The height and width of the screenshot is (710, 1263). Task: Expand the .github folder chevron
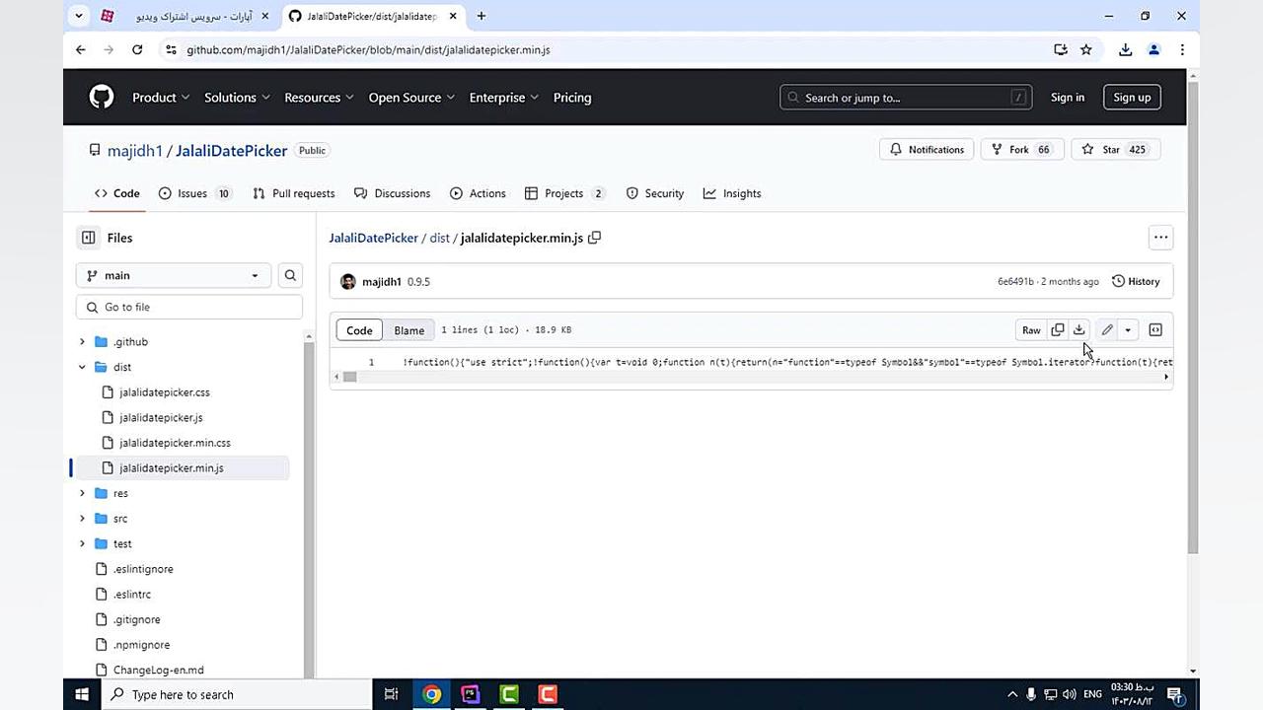point(82,342)
